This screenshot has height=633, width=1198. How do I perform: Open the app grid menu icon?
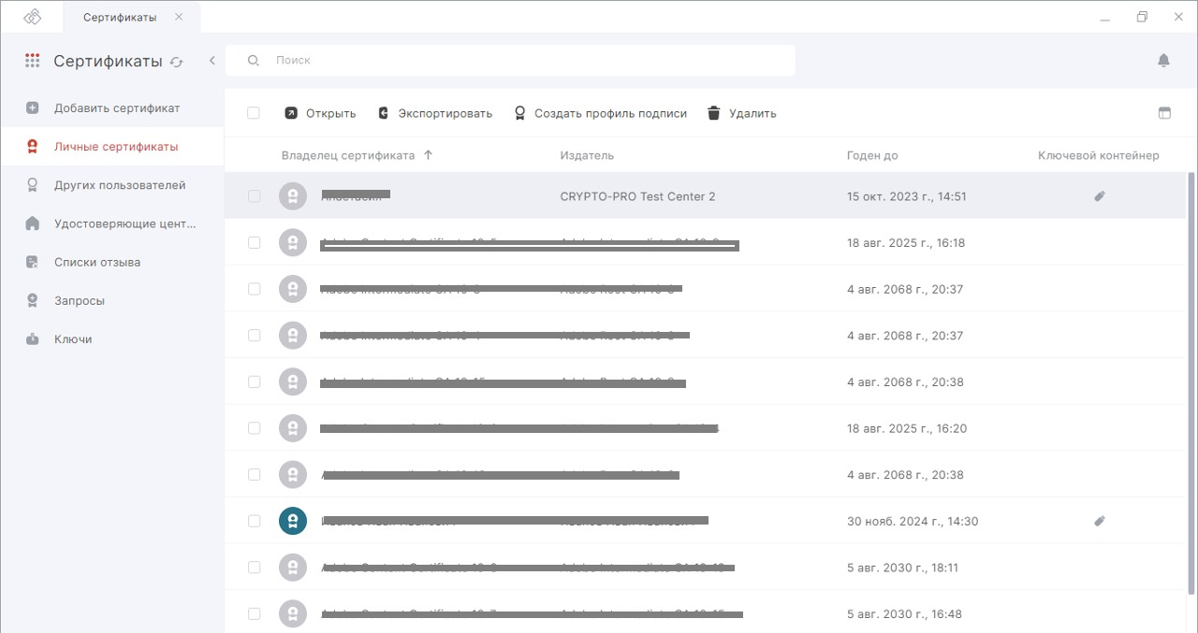coord(33,61)
